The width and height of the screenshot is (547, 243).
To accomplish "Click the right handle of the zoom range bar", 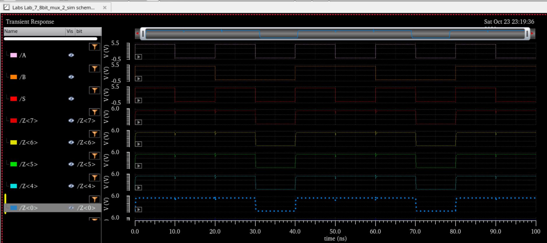I will tap(527, 34).
